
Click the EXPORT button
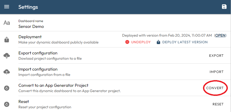[216, 56]
